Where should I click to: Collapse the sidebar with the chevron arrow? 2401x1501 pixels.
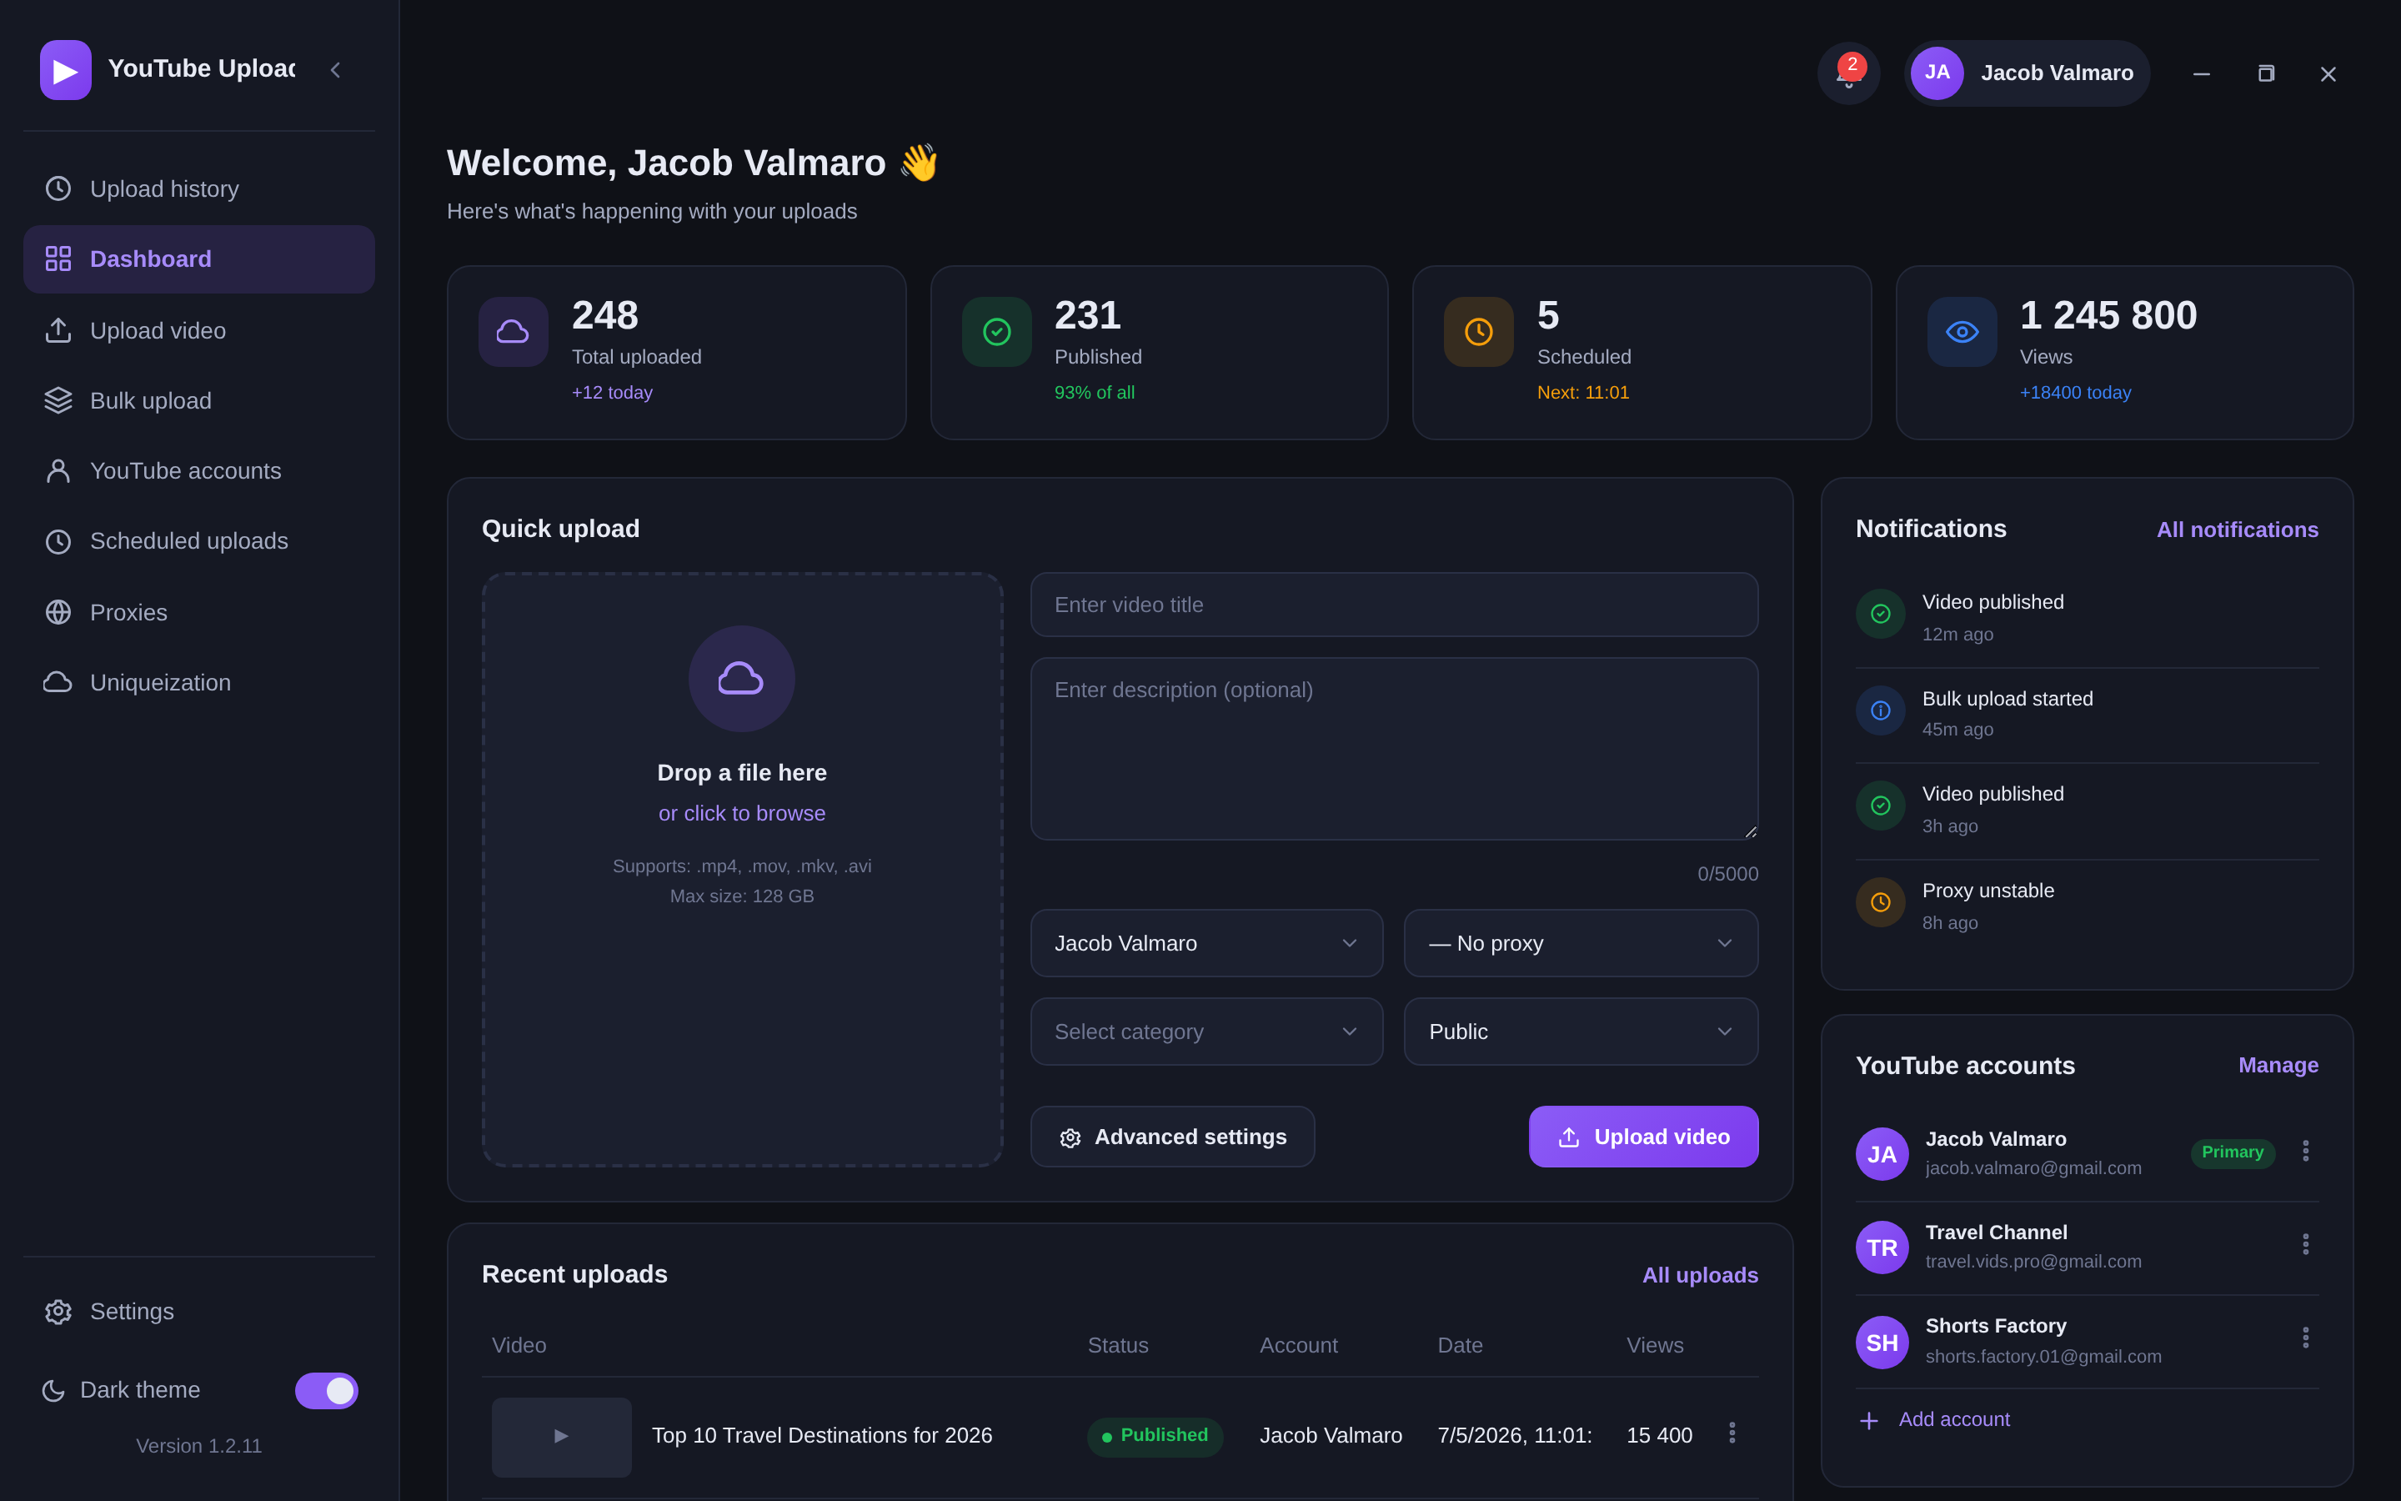pyautogui.click(x=335, y=69)
